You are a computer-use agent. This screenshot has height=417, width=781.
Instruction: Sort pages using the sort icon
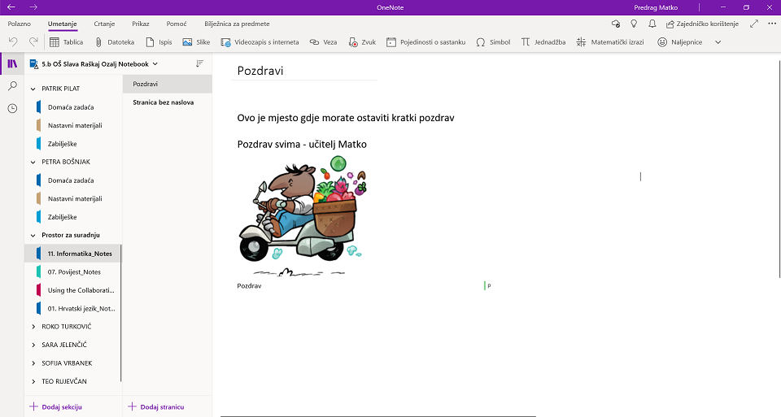200,63
